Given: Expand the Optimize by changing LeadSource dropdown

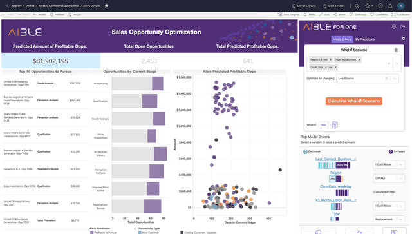Looking at the screenshot, I should tap(395, 79).
